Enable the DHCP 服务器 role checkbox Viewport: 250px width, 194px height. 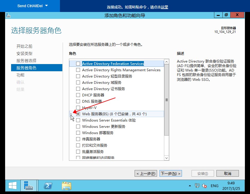coord(78,95)
